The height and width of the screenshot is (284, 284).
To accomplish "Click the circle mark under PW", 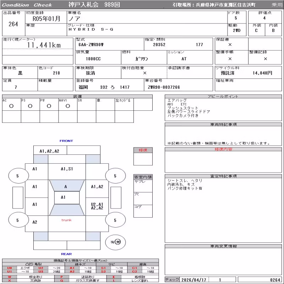I will pyautogui.click(x=49, y=106).
